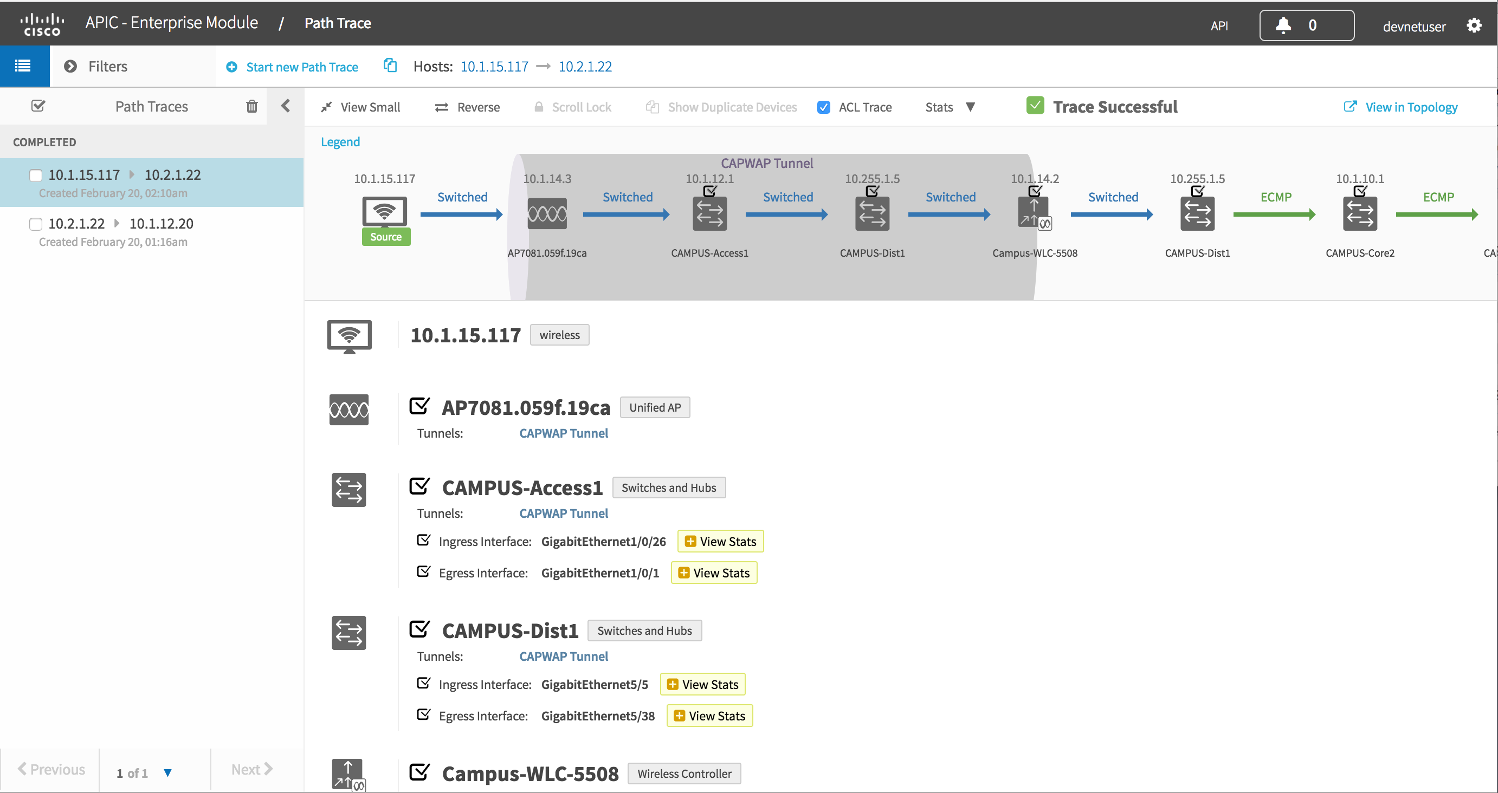
Task: Click the wireless source host icon in path diagram
Action: (x=384, y=212)
